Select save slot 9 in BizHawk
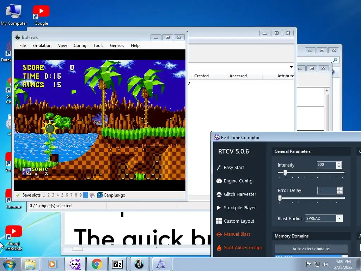The height and width of the screenshot is (271, 361). coord(81,195)
